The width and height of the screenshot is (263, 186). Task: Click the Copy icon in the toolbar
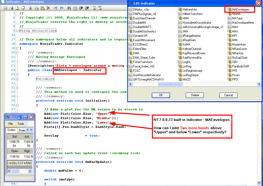point(36,8)
